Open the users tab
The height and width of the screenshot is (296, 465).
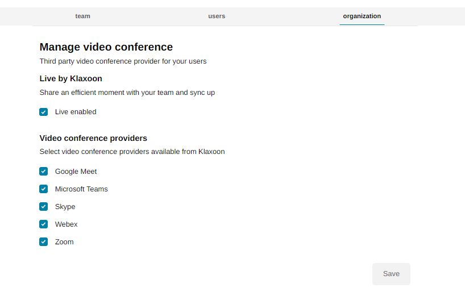217,16
